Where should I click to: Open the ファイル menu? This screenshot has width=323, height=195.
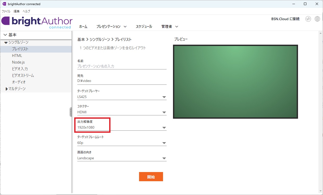point(6,11)
